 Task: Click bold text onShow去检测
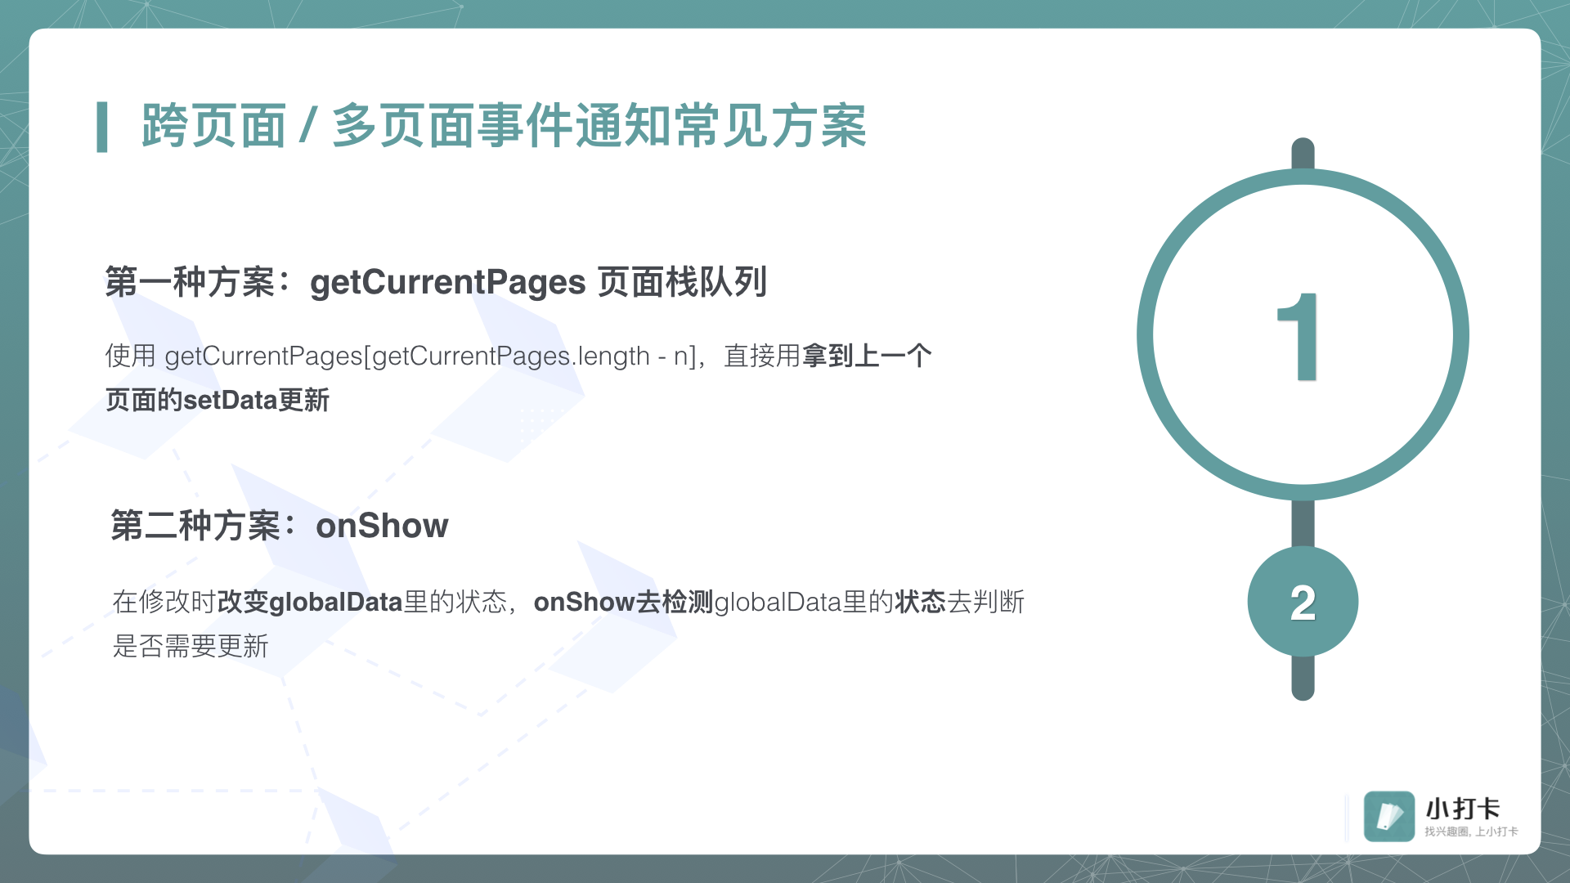(x=623, y=603)
